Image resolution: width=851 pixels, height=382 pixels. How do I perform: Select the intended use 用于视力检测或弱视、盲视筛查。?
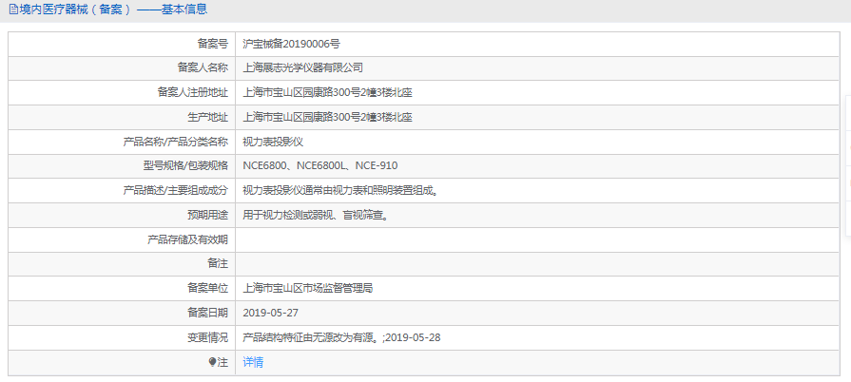pos(316,216)
